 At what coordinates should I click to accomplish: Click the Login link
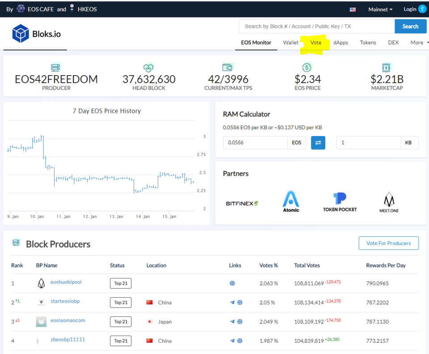point(410,9)
